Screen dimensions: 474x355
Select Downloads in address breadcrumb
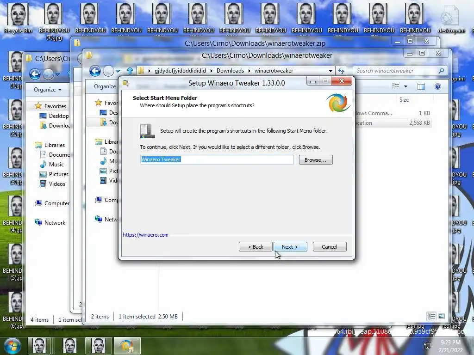coord(230,71)
